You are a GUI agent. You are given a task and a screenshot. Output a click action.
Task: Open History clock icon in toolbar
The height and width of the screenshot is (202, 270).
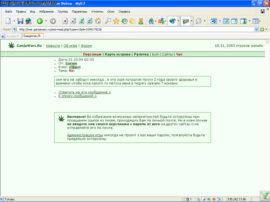click(x=124, y=21)
